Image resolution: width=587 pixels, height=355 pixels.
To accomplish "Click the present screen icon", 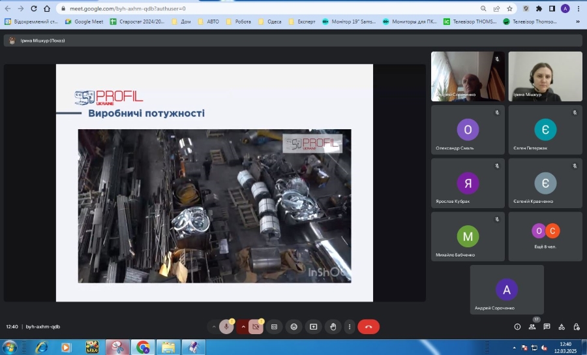I will pos(314,326).
